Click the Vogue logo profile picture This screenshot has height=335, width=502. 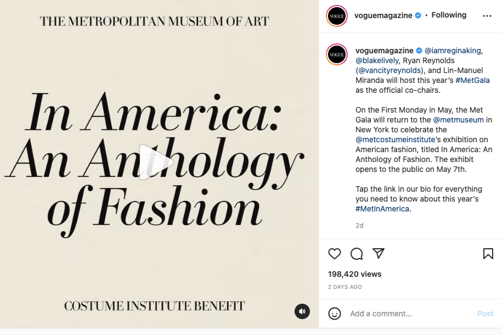point(336,16)
